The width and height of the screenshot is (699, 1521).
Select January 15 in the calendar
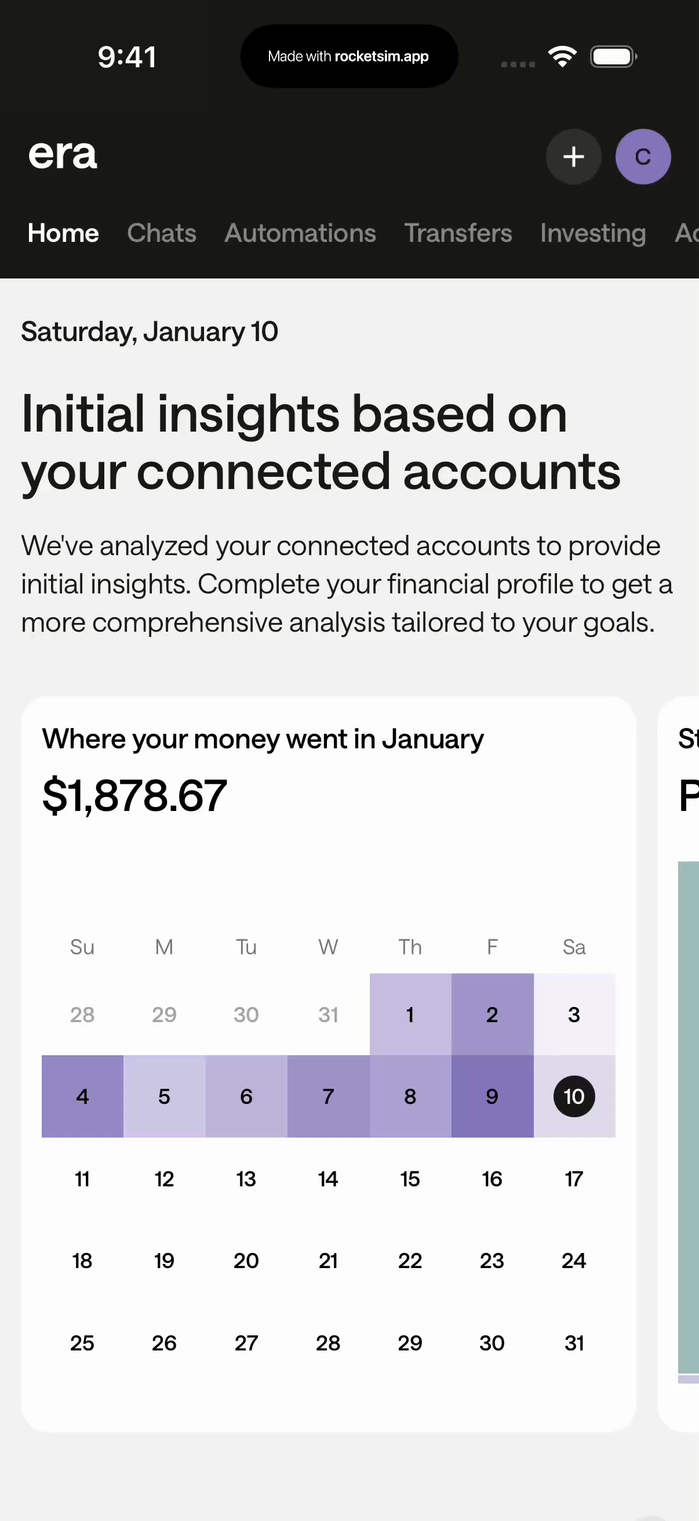[x=410, y=1179]
